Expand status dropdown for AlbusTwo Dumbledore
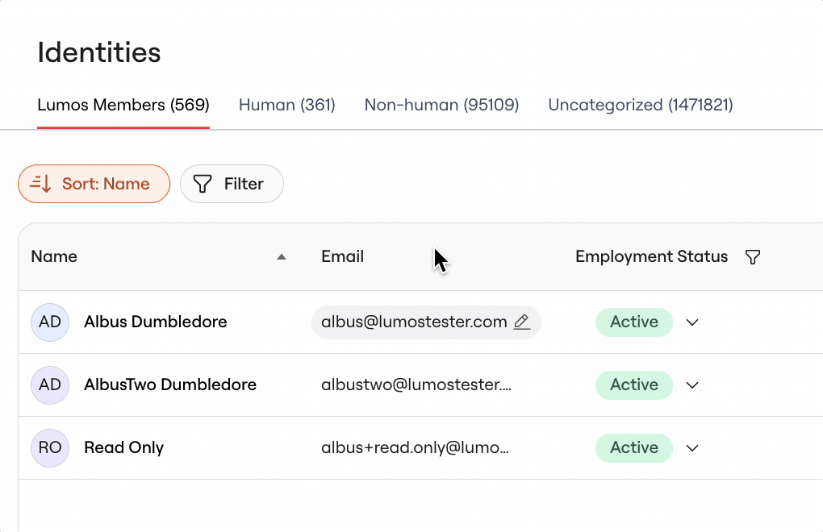Image resolution: width=823 pixels, height=532 pixels. 692,385
